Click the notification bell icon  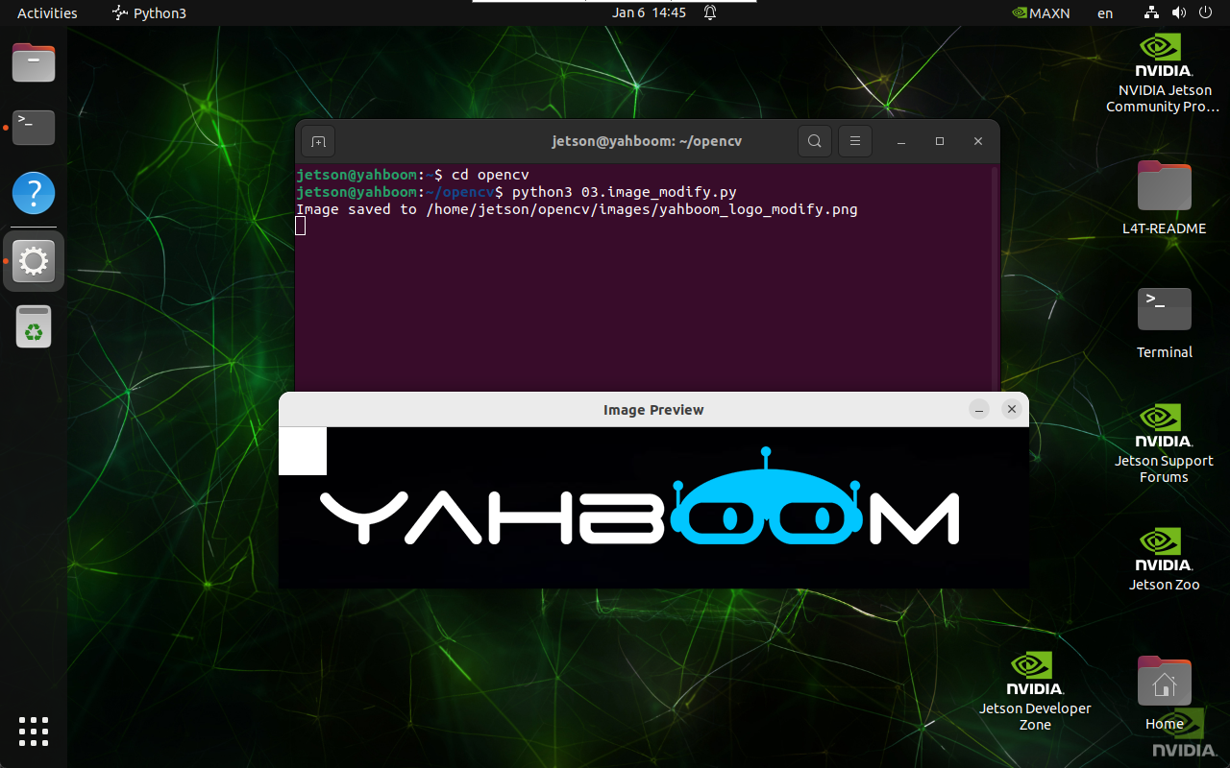(x=710, y=13)
